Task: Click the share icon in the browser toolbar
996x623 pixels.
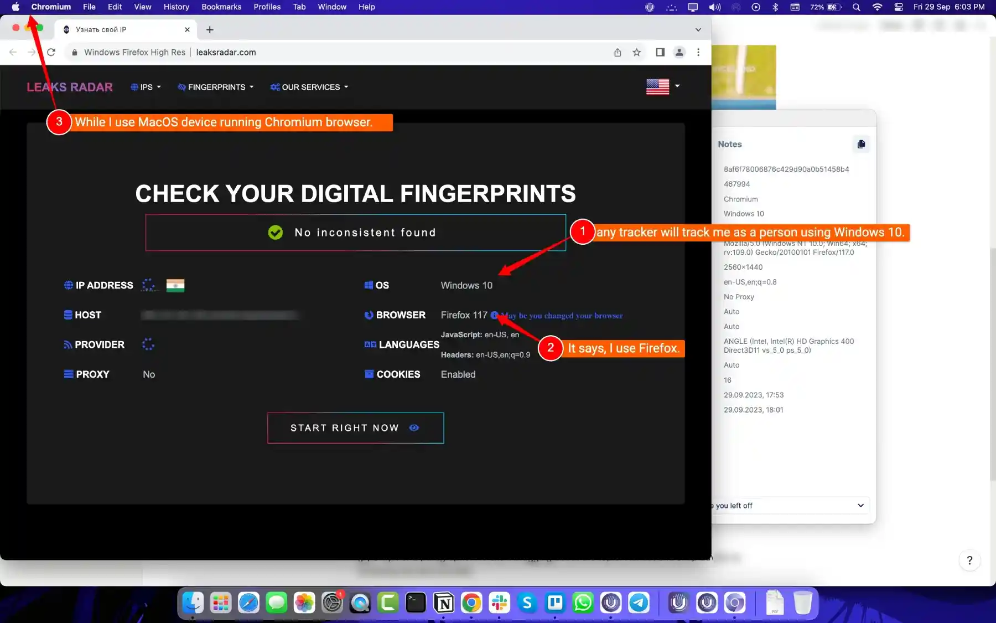Action: 618,52
